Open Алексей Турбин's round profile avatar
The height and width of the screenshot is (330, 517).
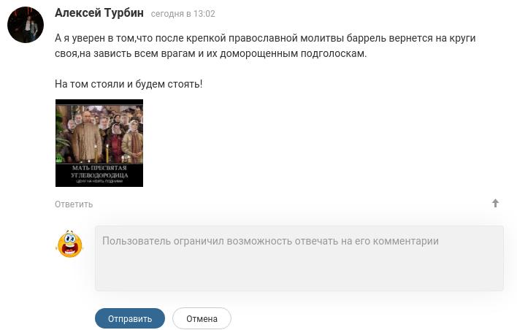tap(26, 25)
